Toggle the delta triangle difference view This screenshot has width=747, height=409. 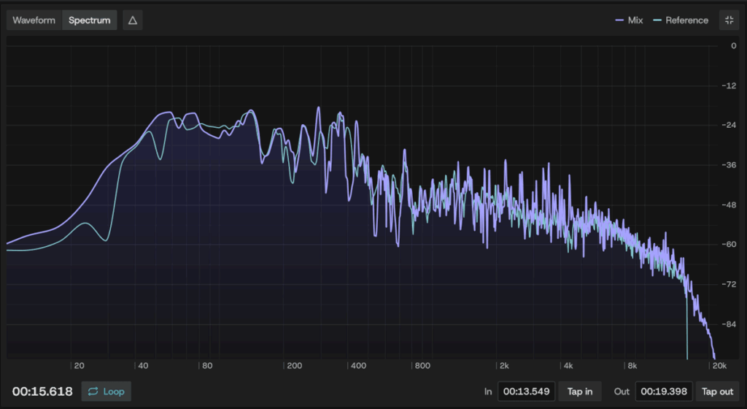pos(133,20)
